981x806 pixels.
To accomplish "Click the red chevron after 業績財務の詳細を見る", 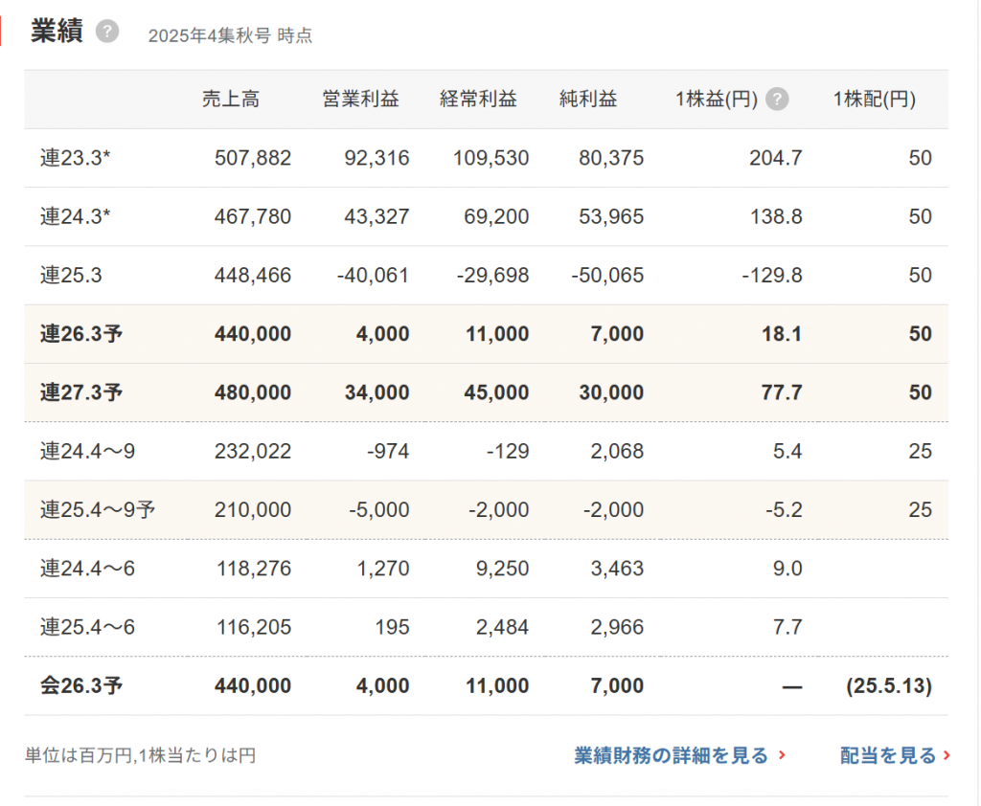I will (783, 755).
